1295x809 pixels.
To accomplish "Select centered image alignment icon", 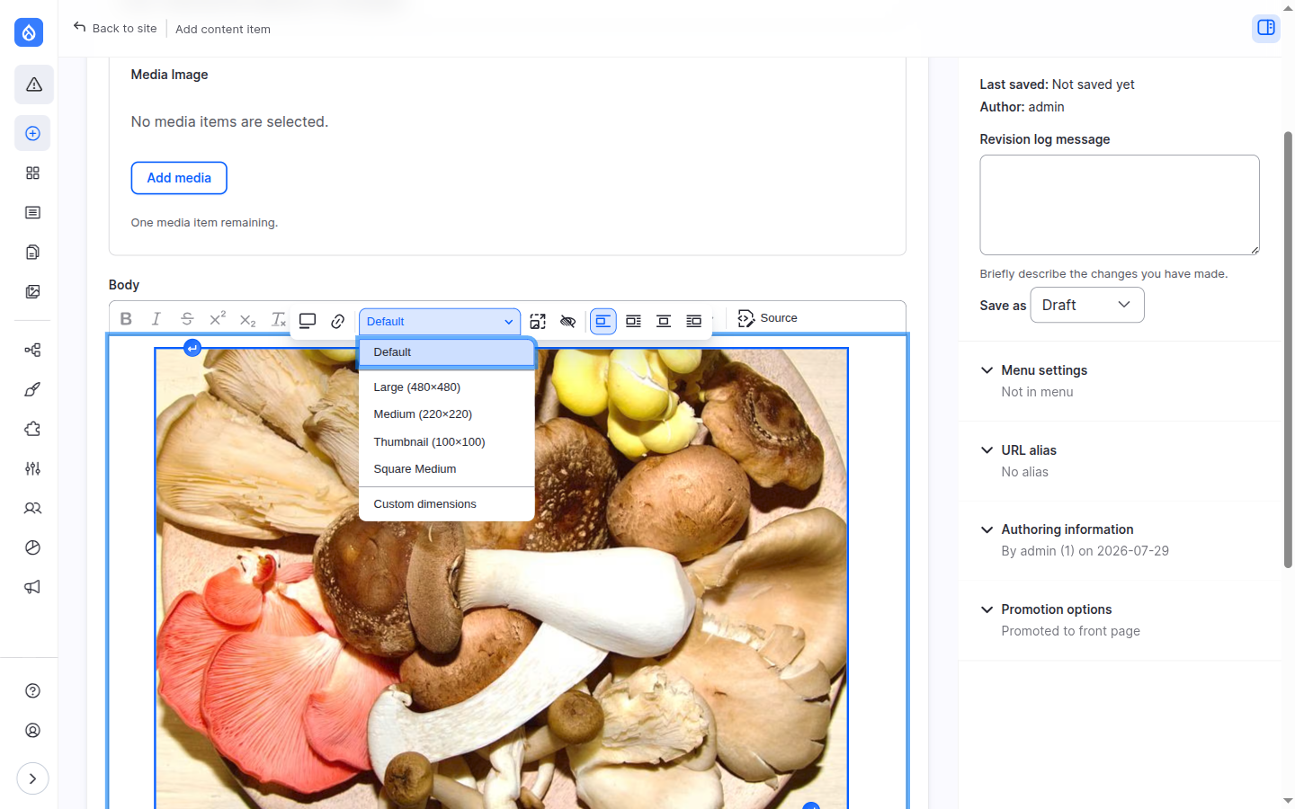I will click(x=664, y=321).
